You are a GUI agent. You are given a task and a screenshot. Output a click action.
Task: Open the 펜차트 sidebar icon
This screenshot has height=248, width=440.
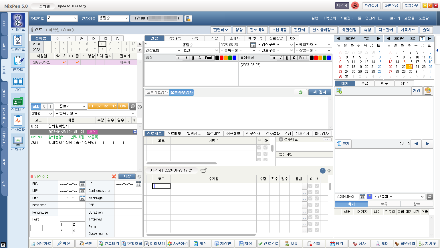point(18,60)
